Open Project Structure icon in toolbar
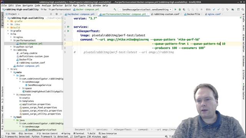The height and width of the screenshot is (138, 246). pos(233,9)
